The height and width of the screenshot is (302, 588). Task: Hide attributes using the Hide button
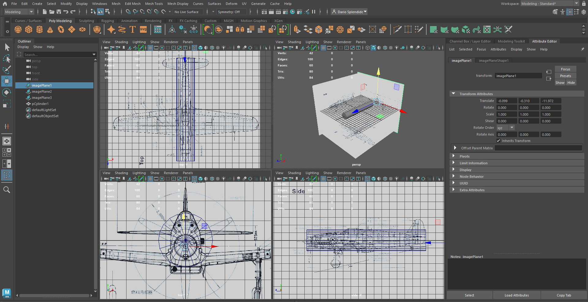pos(571,82)
